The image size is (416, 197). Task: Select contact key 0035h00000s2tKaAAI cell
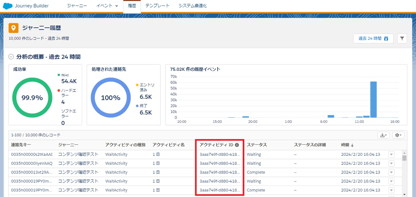tap(32, 154)
